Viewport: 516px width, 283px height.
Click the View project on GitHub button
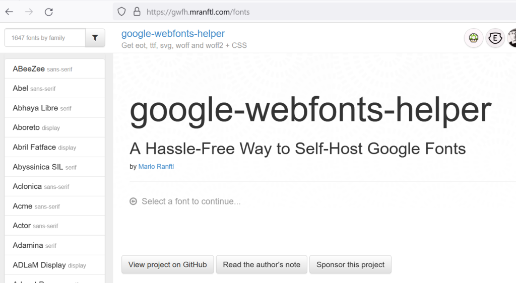(167, 264)
